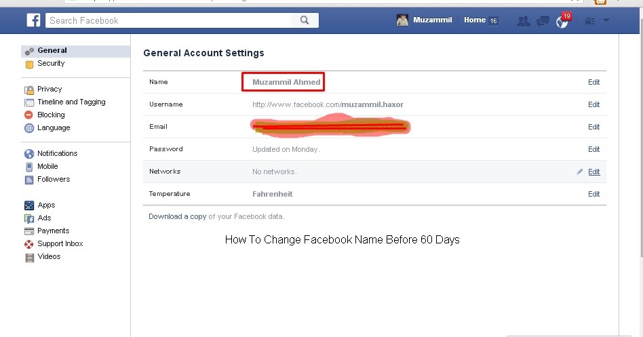Click the Ads icon in sidebar
643x337 pixels.
(x=29, y=218)
